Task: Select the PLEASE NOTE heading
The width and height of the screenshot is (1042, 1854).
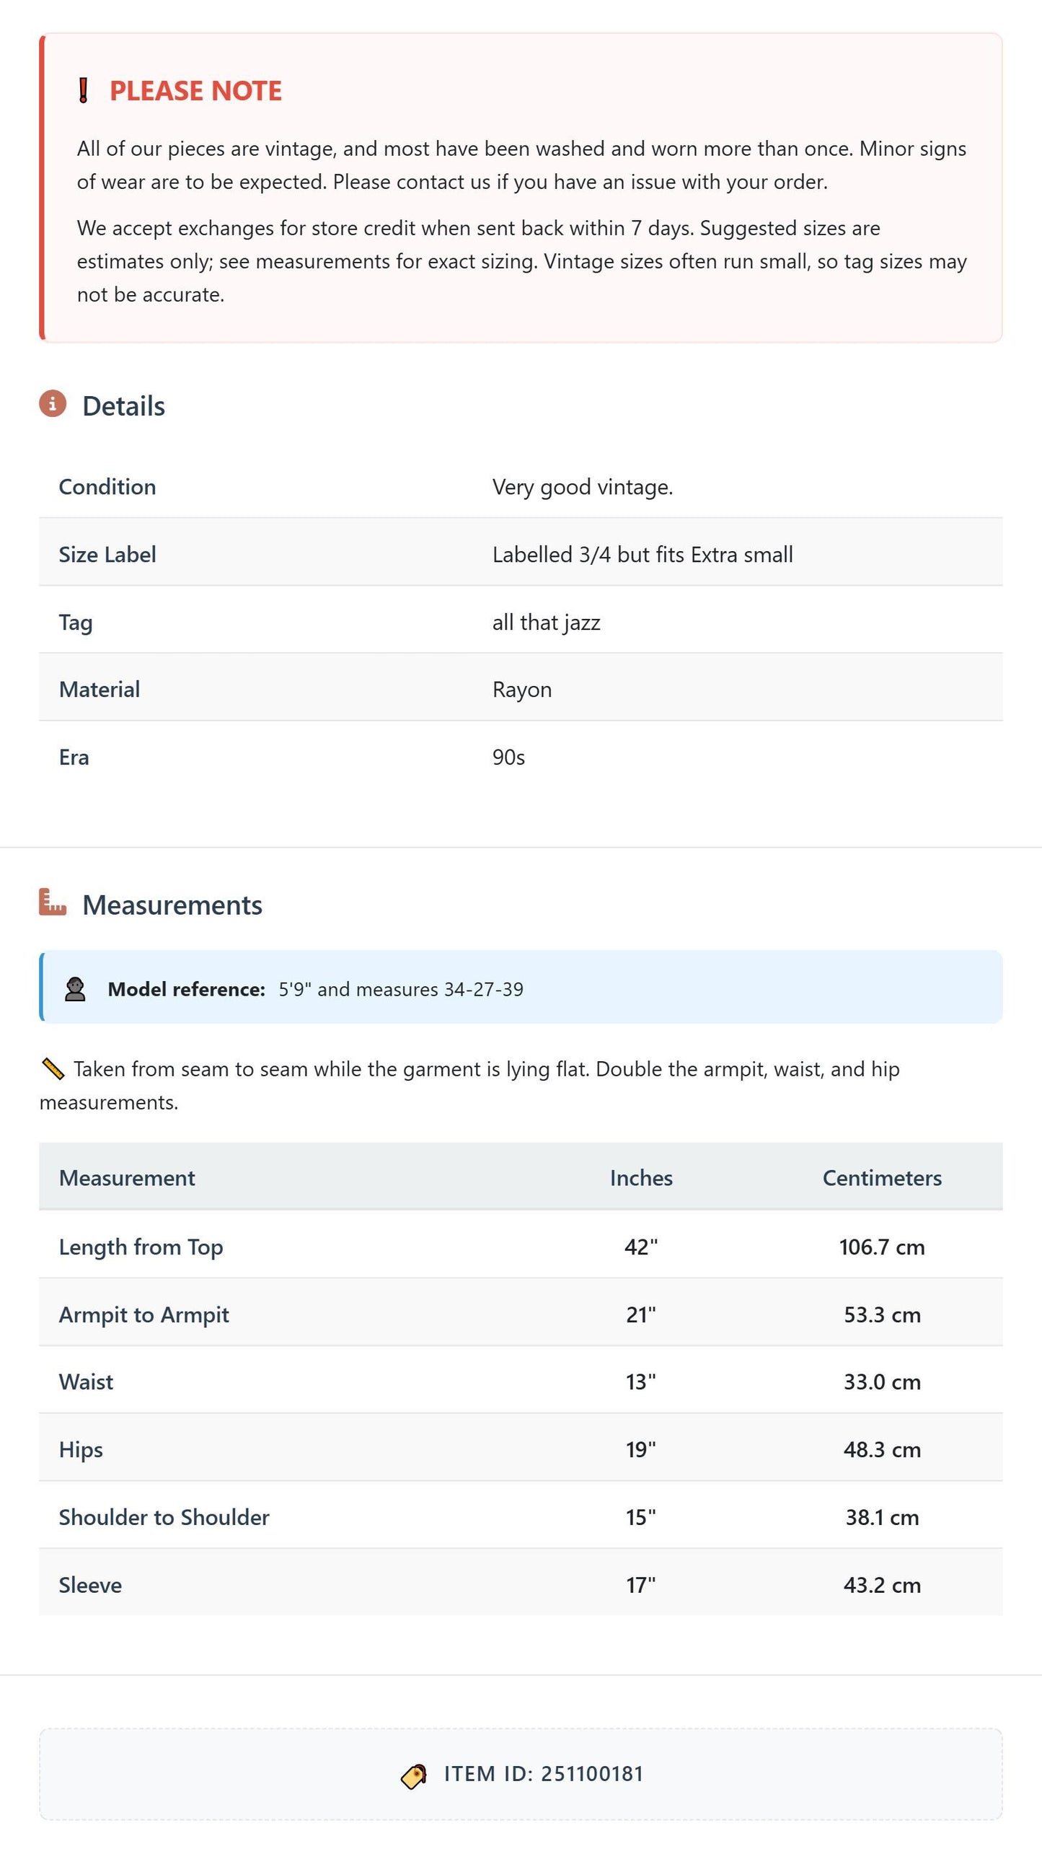Action: 195,91
